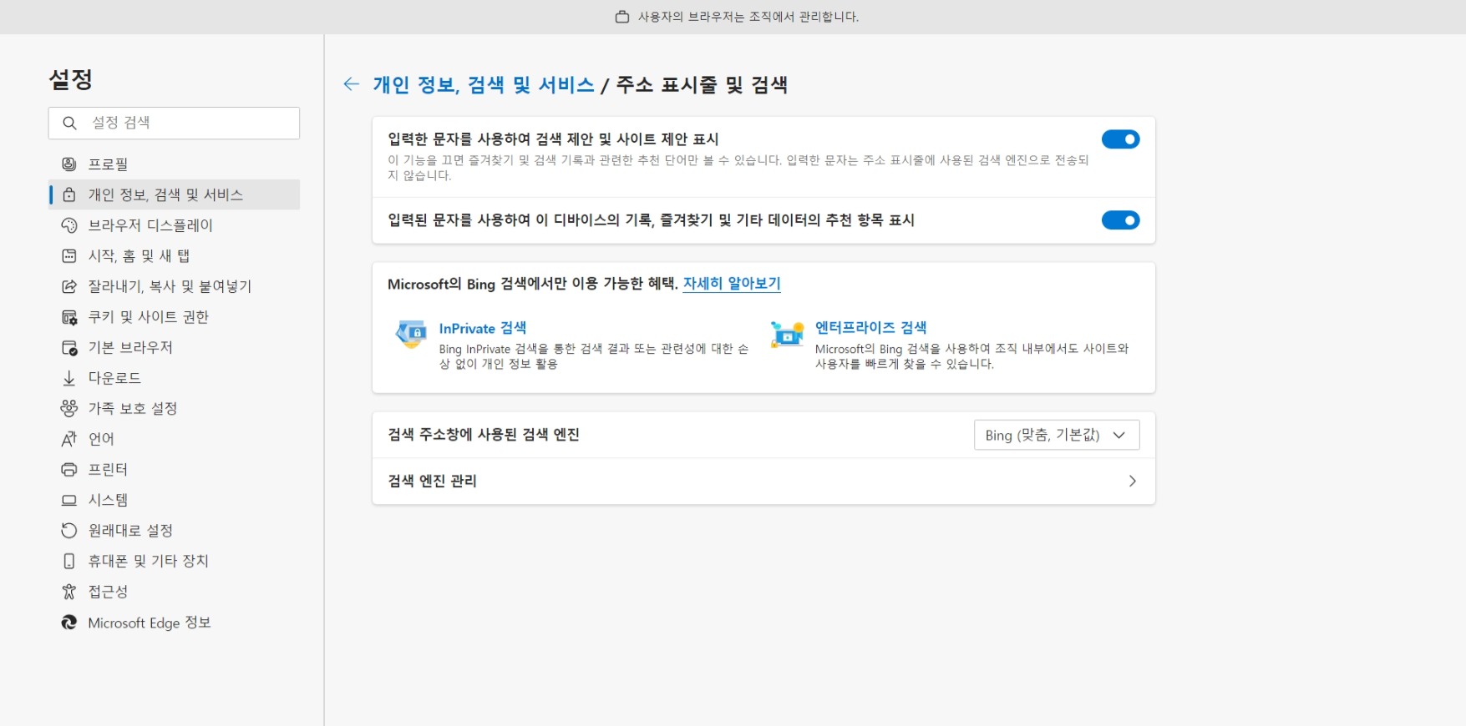Image resolution: width=1466 pixels, height=726 pixels.
Task: Open Microsoft Edge 정보 page
Action: click(x=174, y=623)
